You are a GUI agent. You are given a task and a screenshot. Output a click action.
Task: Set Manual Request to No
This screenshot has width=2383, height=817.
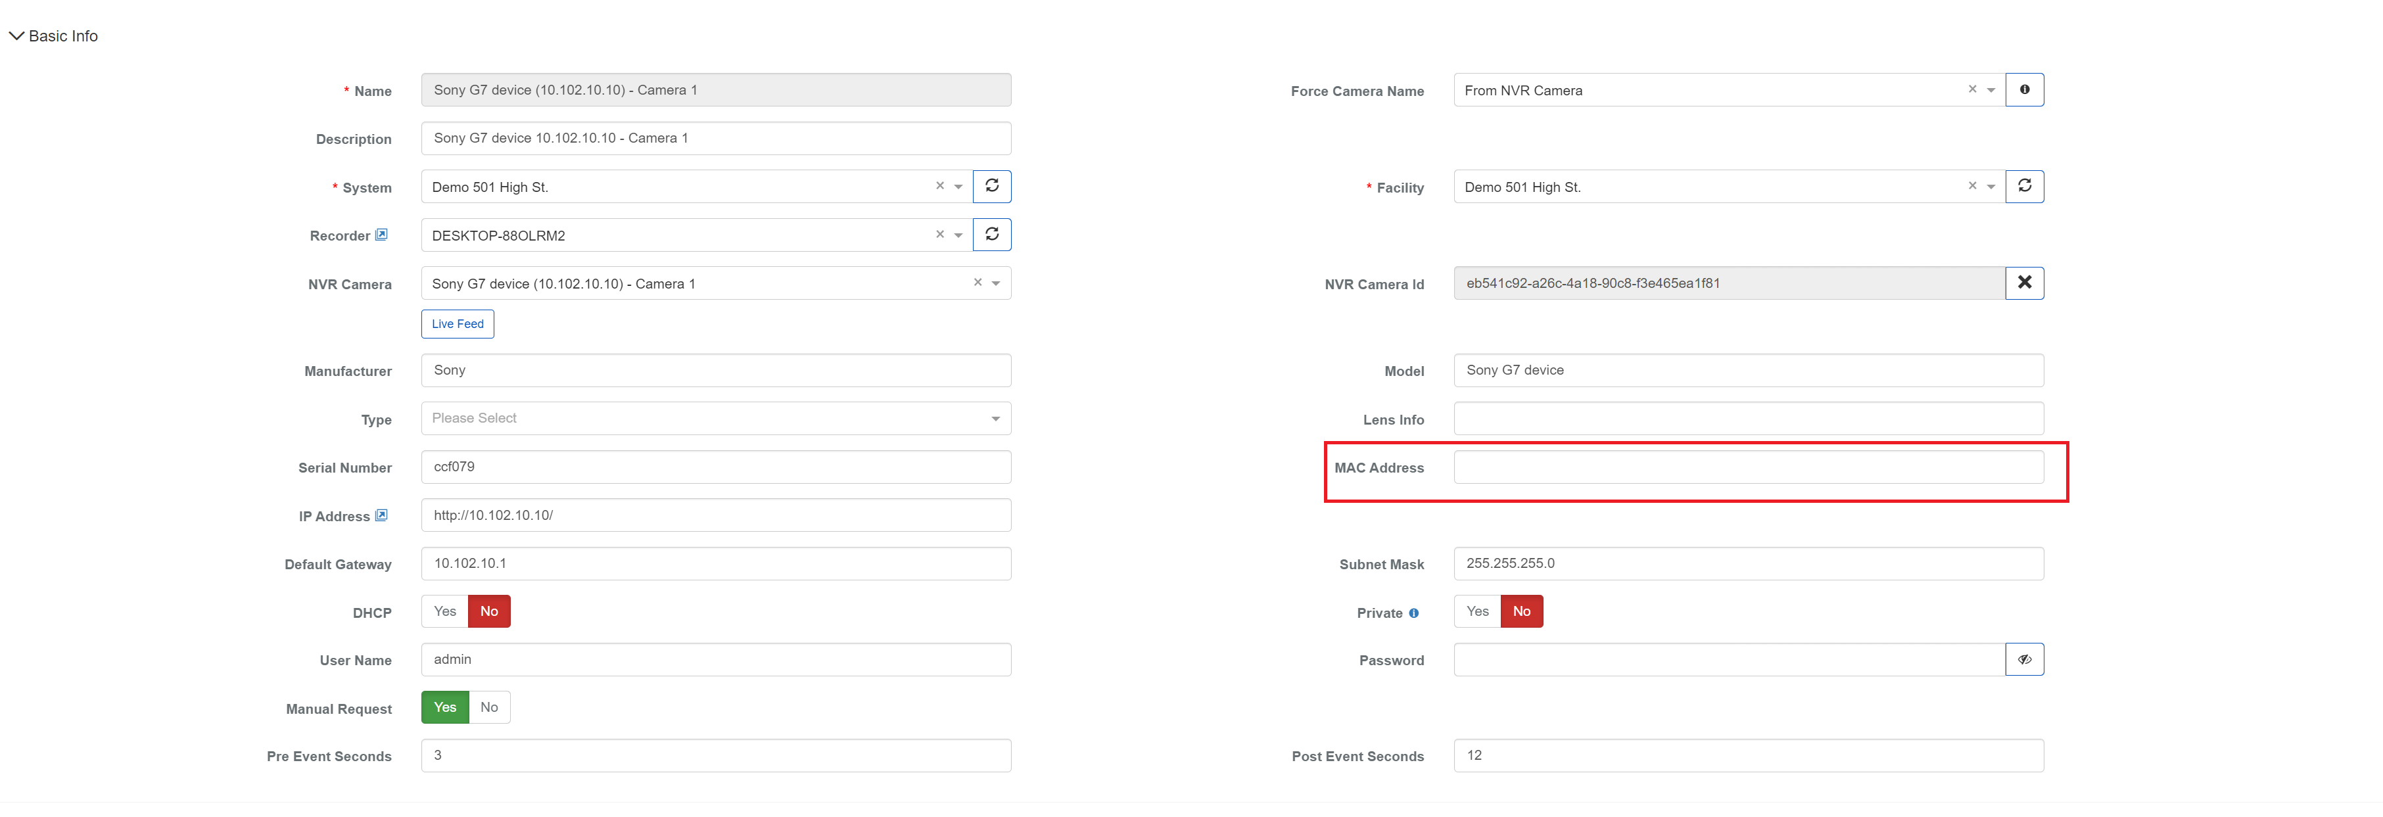click(489, 708)
